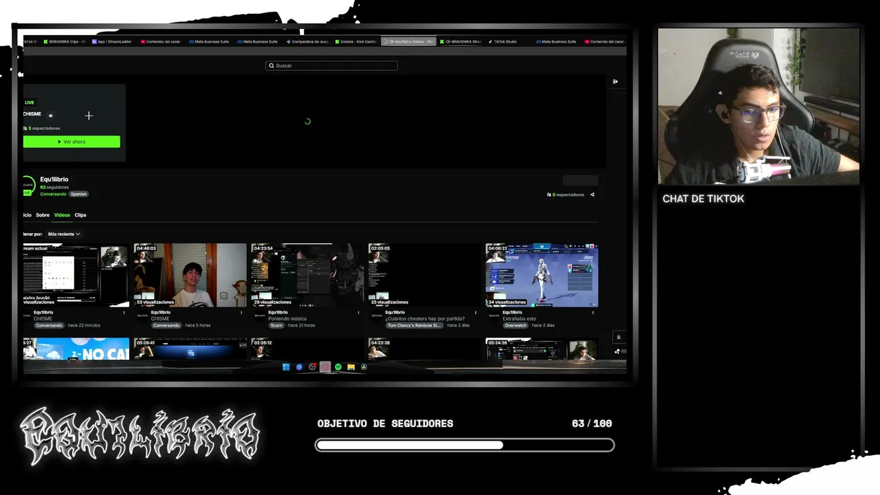Open Tom Clancy's Rainbow Six category tag
The image size is (880, 495).
pos(413,325)
